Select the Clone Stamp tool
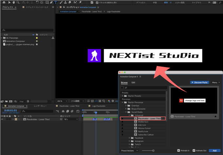Viewport: 223px width, 155px height. pos(65,2)
